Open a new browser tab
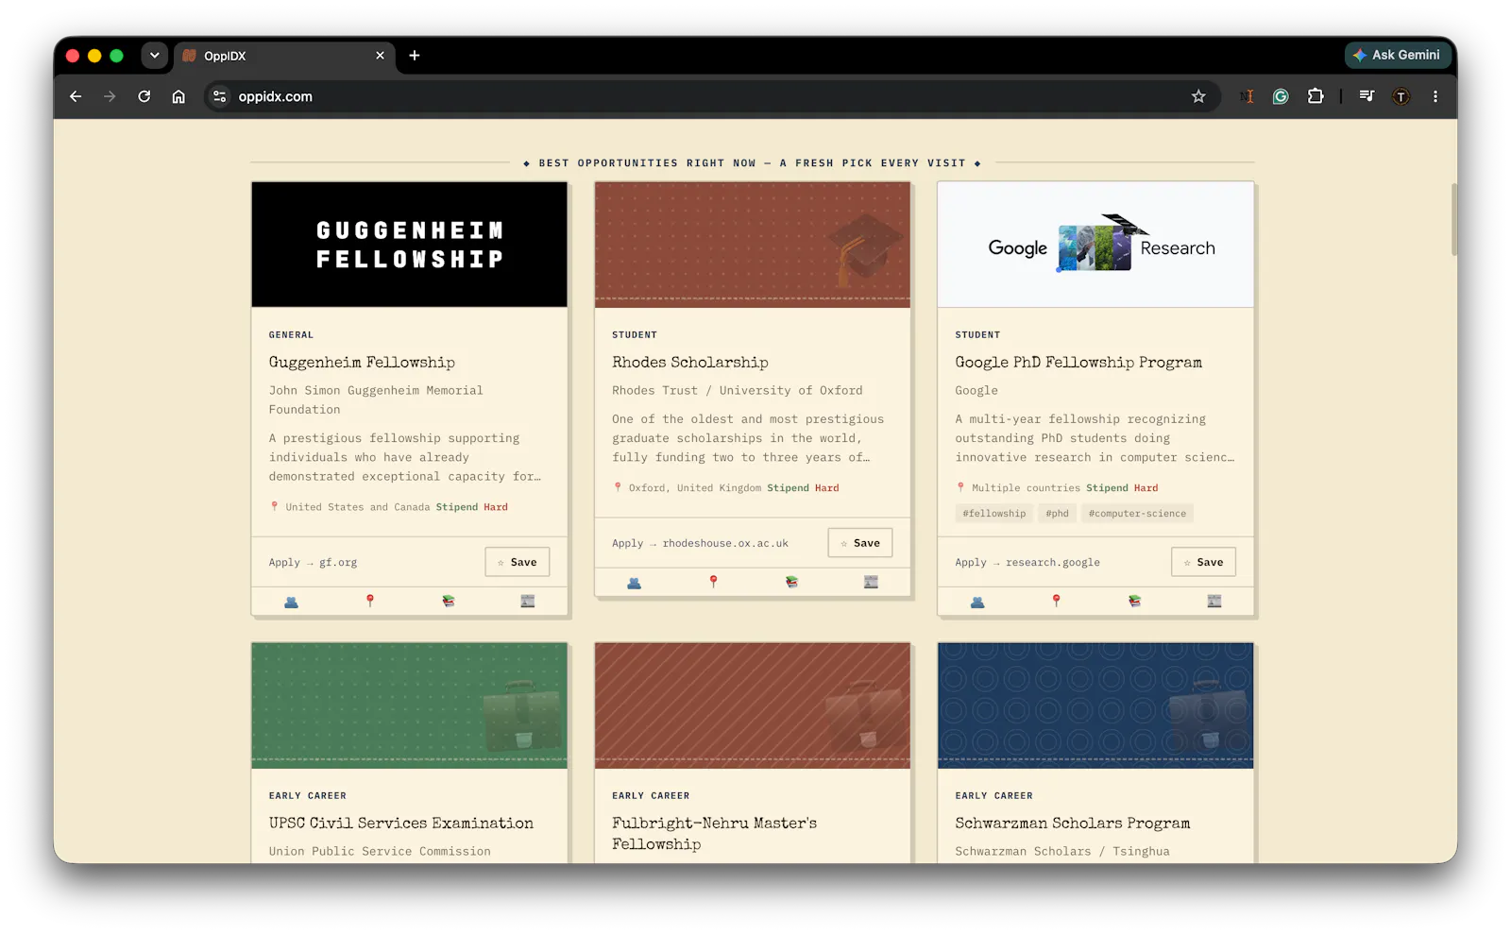This screenshot has width=1511, height=934. pyautogui.click(x=415, y=56)
